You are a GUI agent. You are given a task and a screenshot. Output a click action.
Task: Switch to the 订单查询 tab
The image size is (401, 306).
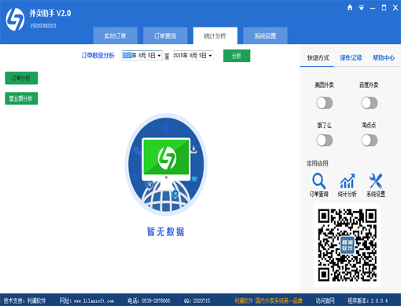tap(165, 35)
